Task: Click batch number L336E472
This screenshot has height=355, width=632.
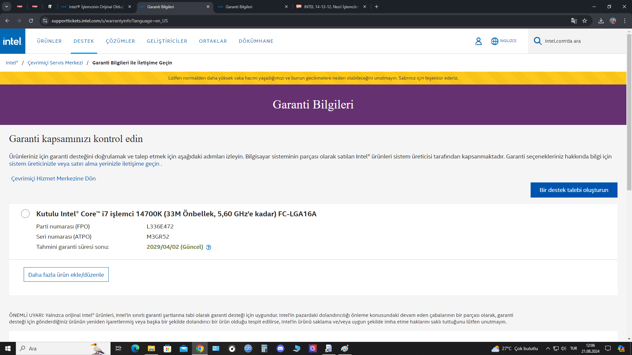Action: point(160,226)
